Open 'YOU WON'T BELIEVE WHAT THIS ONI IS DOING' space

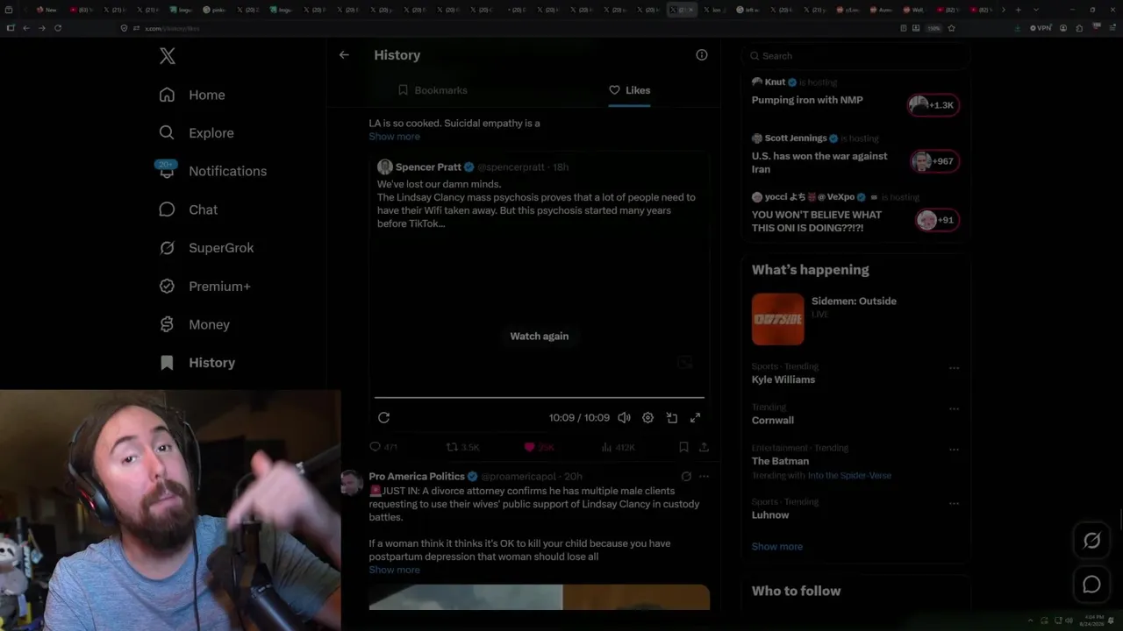[x=817, y=221]
